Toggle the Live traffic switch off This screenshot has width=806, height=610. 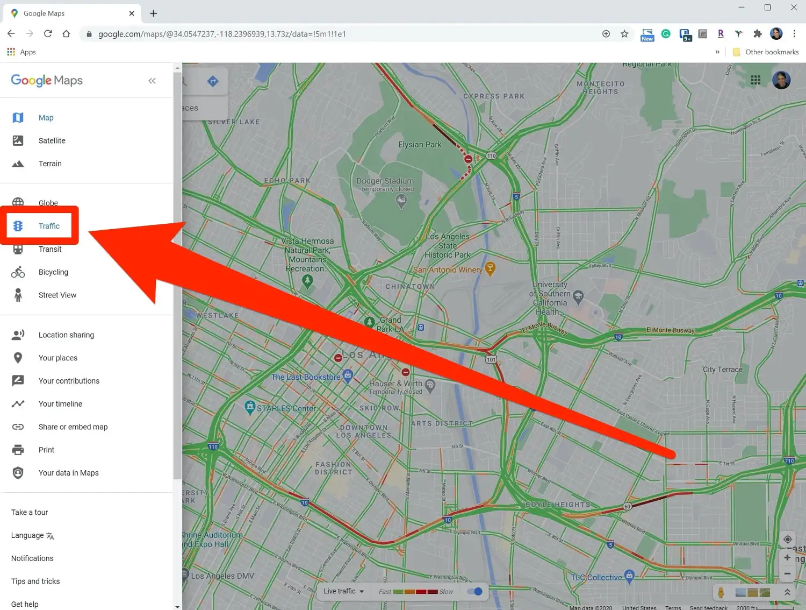475,591
